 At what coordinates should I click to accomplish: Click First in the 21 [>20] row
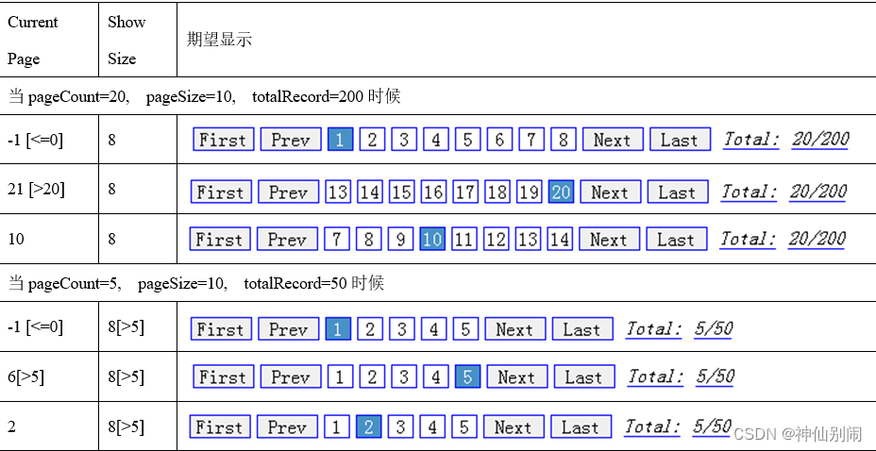[x=221, y=192]
